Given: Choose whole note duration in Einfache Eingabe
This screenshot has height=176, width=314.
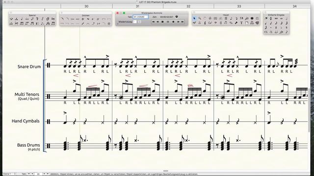Looking at the screenshot, I should 281,19.
